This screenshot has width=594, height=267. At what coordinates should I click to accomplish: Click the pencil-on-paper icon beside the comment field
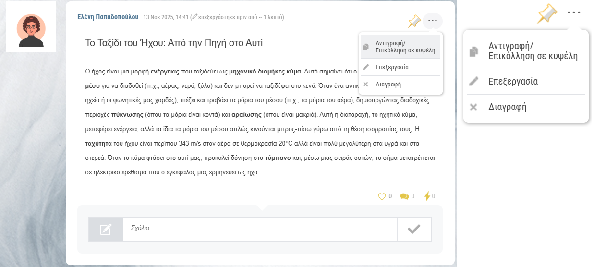(106, 229)
